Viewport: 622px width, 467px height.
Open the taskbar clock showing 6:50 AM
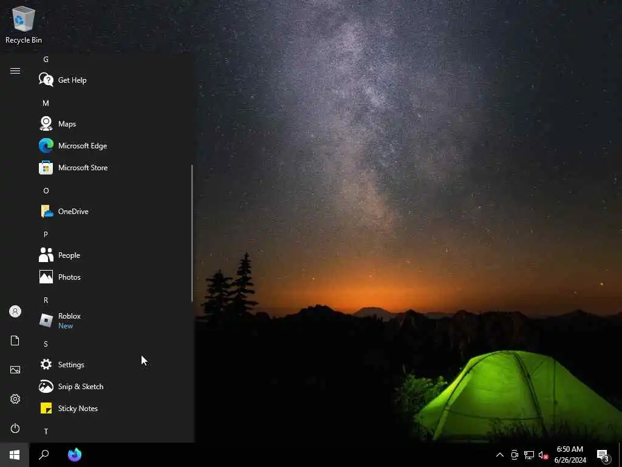570,455
